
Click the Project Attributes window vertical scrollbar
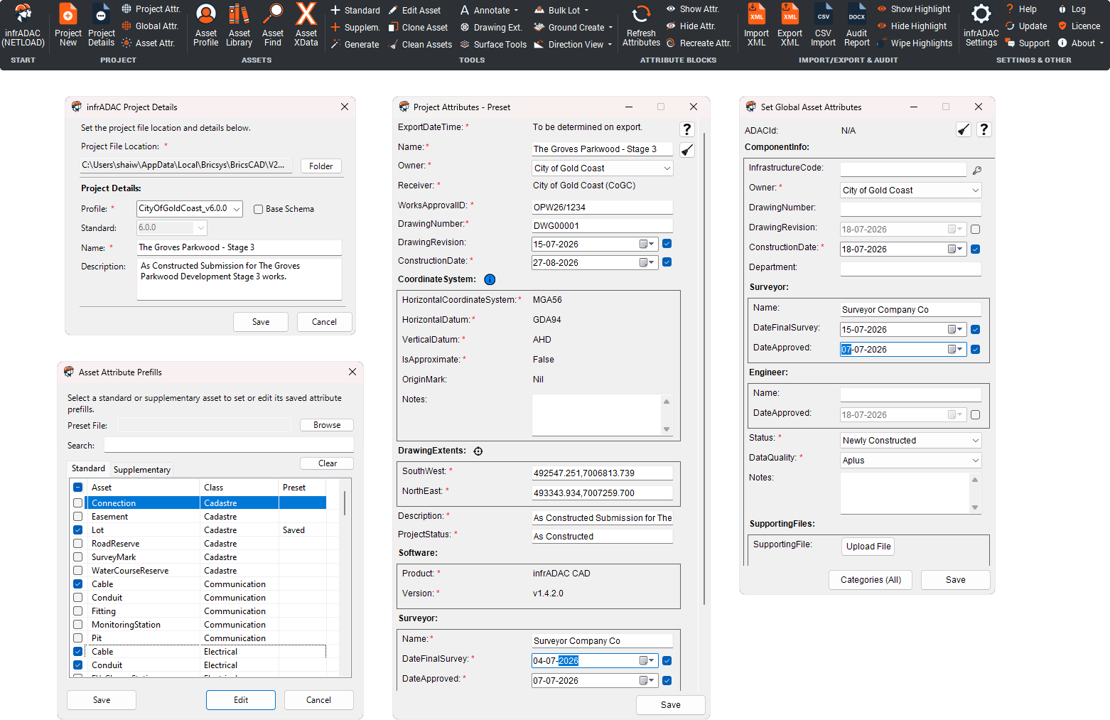point(704,368)
